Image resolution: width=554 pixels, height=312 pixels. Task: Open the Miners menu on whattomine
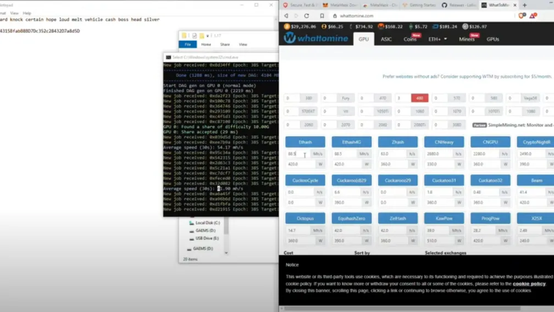point(468,39)
